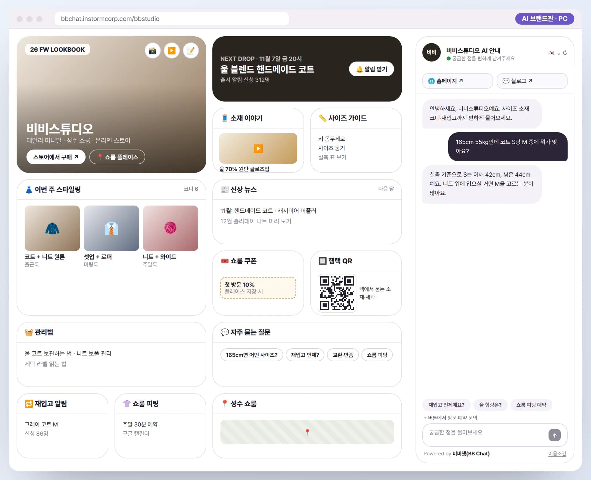Screen dimensions: 591x480
Task: Tap the 울 함량은? quick reply
Action: tap(490, 405)
